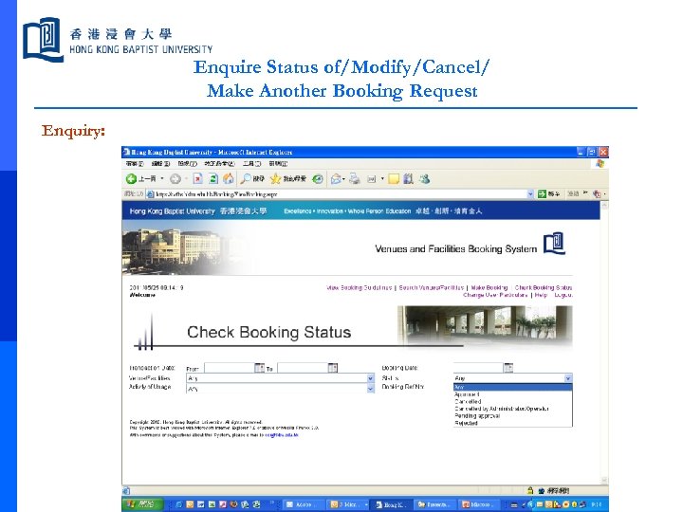Viewport: 683px width, 512px height.
Task: Click the browser Forward arrow button
Action: click(175, 179)
